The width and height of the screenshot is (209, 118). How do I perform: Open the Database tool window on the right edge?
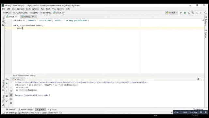coord(206,21)
